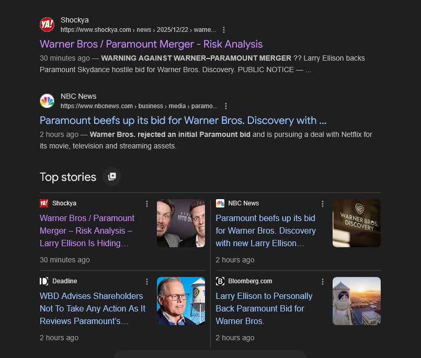This screenshot has width=421, height=358.
Task: Click the Deadline story thumbnail with man in glasses
Action: pos(181,301)
